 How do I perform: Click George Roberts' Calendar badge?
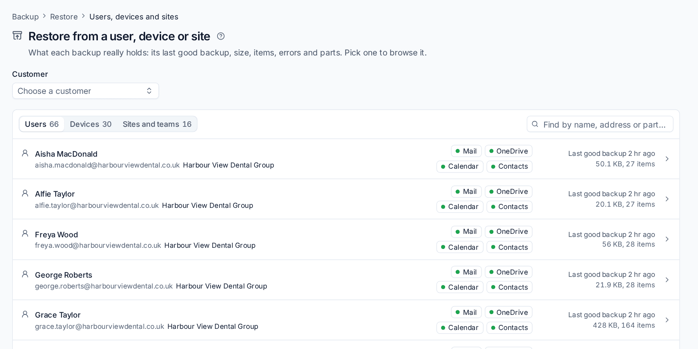pos(460,287)
